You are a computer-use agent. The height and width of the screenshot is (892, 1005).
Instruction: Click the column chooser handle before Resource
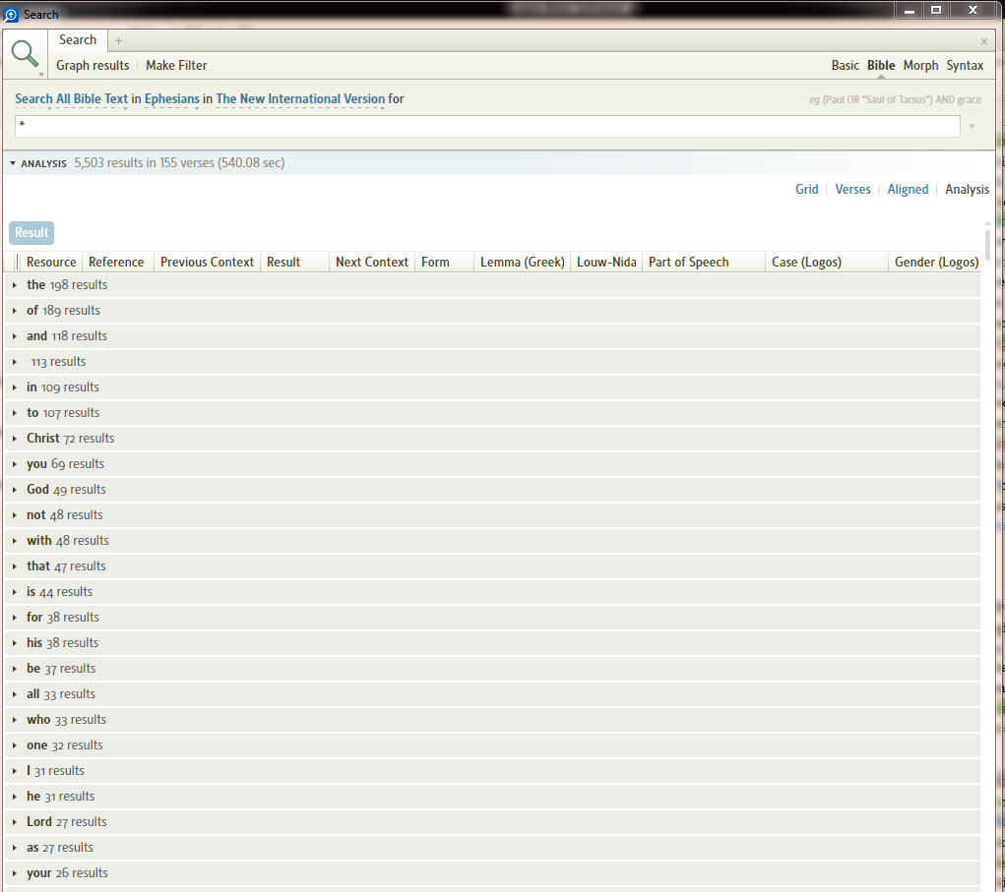[x=17, y=262]
